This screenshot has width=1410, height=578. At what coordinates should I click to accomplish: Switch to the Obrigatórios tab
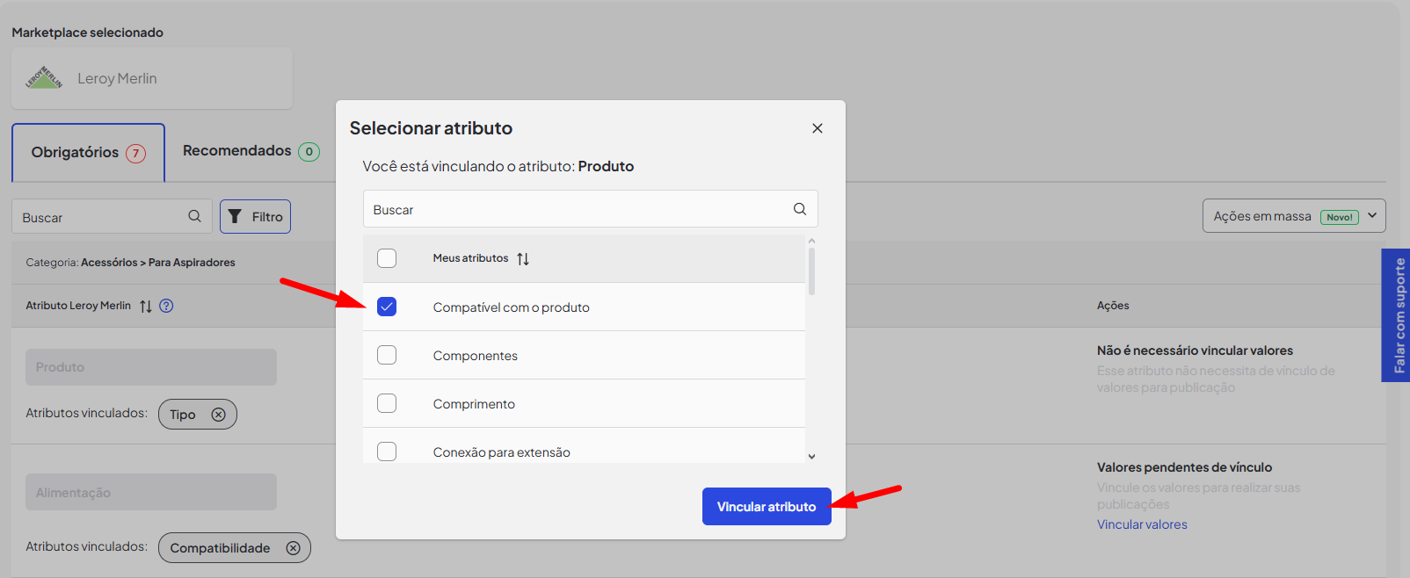(x=88, y=153)
